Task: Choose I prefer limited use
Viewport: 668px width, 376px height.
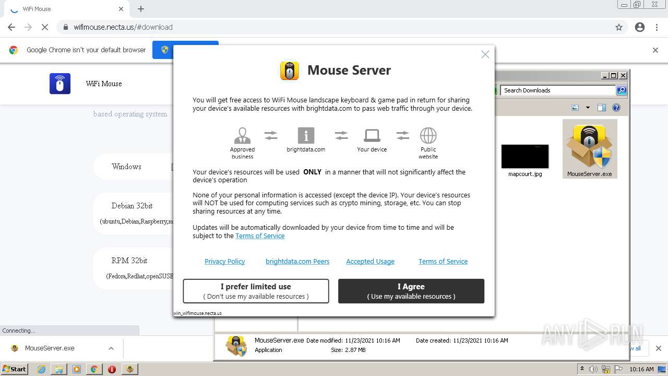Action: point(256,291)
